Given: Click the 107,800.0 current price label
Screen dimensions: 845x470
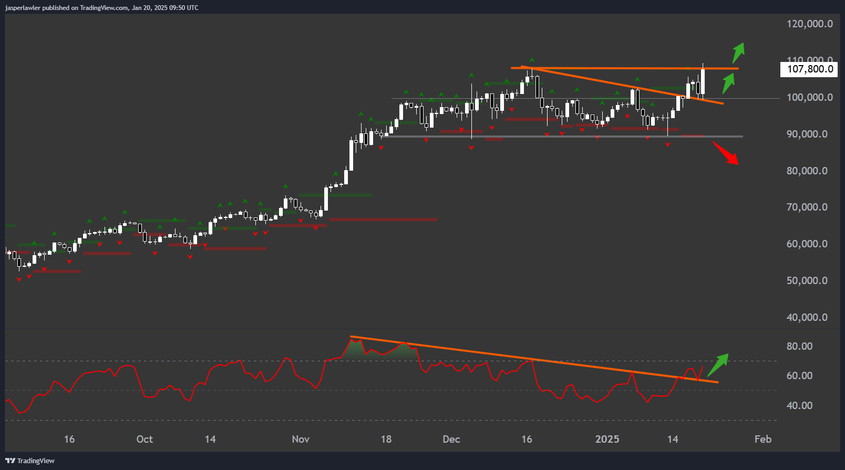Looking at the screenshot, I should click(810, 69).
